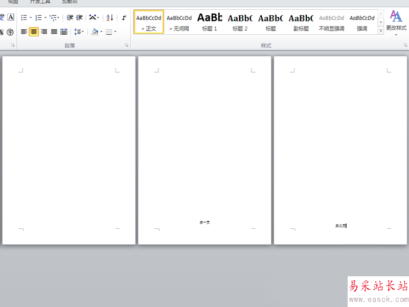This screenshot has height=307, width=409.
Task: Toggle center alignment
Action: coord(34,32)
